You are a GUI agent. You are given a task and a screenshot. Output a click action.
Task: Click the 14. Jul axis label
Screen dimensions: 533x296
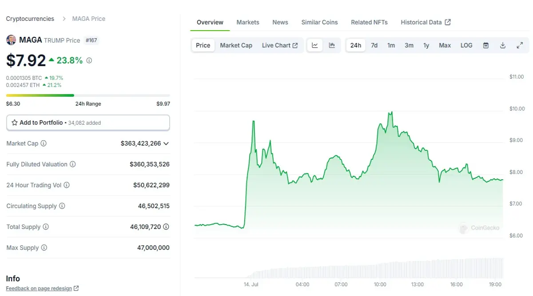(x=251, y=284)
